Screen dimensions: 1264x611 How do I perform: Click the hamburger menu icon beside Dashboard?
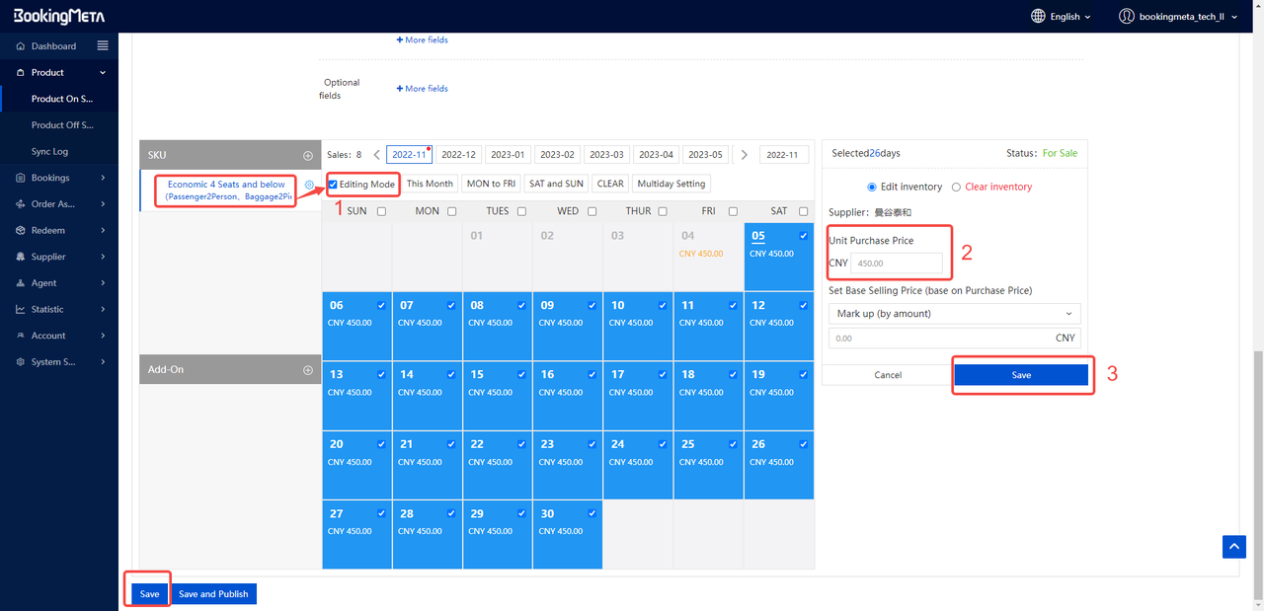103,46
